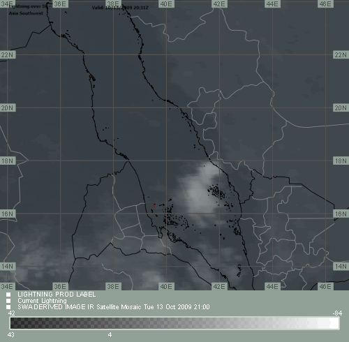
Task: Click the 14N label on left edge
Action: click(8, 266)
